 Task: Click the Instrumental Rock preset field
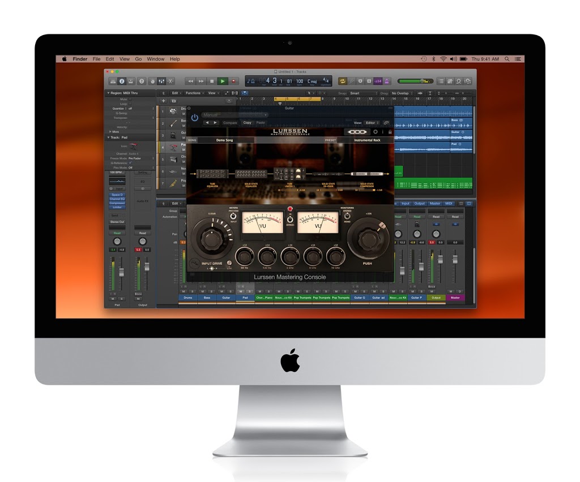click(x=367, y=140)
